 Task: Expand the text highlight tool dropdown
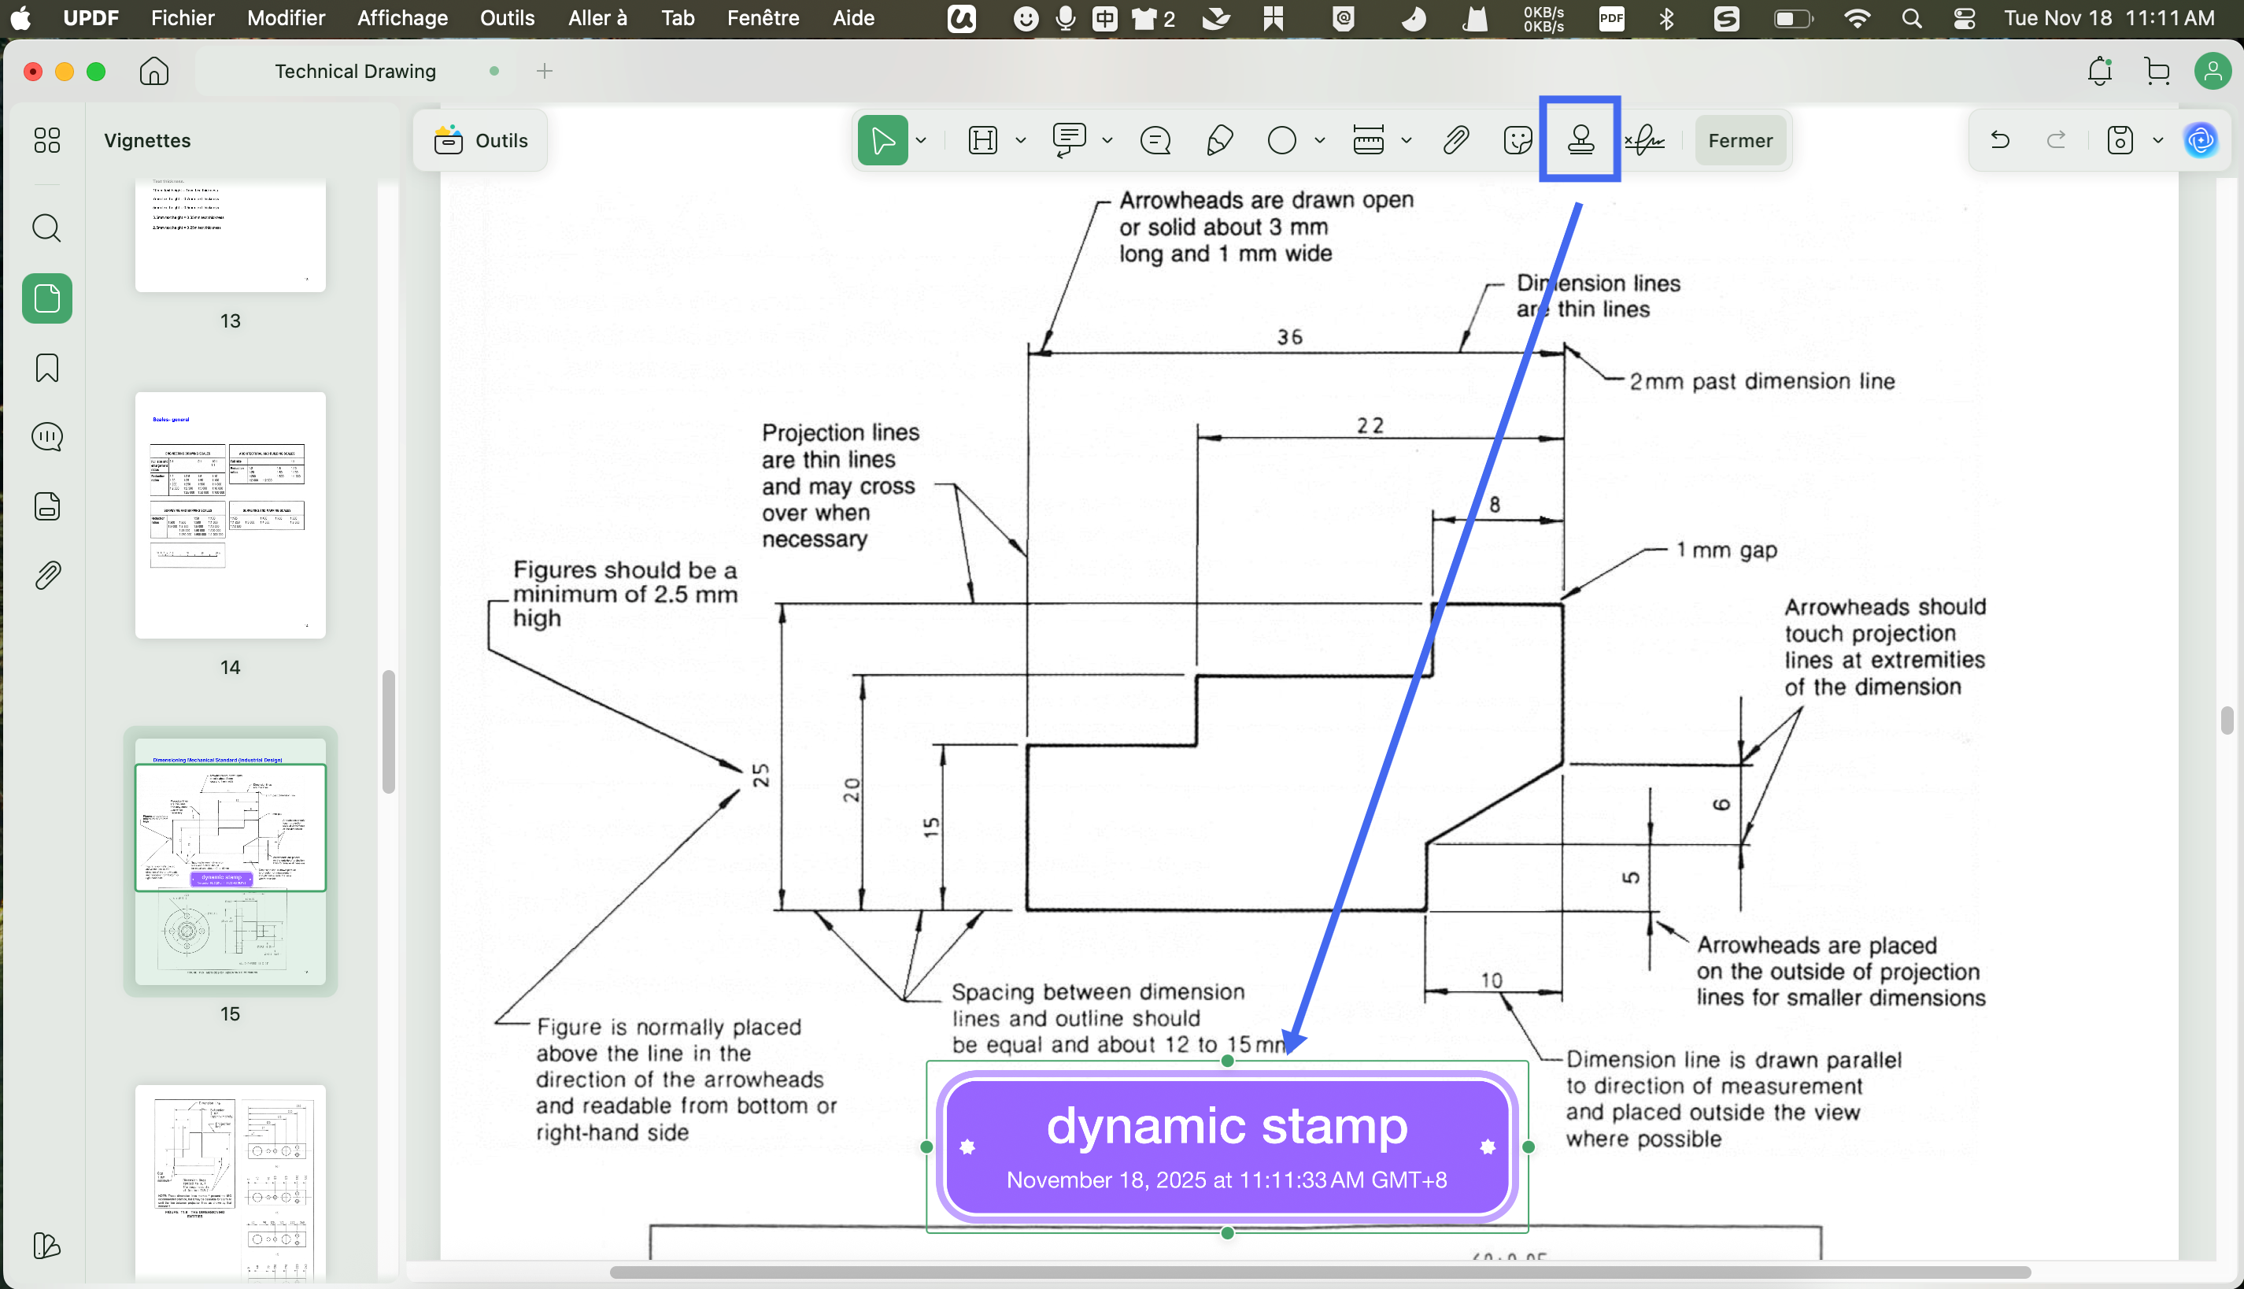pos(1020,140)
